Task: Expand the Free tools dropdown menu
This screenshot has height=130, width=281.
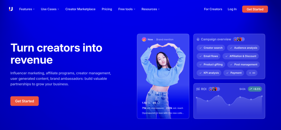Action: [127, 9]
